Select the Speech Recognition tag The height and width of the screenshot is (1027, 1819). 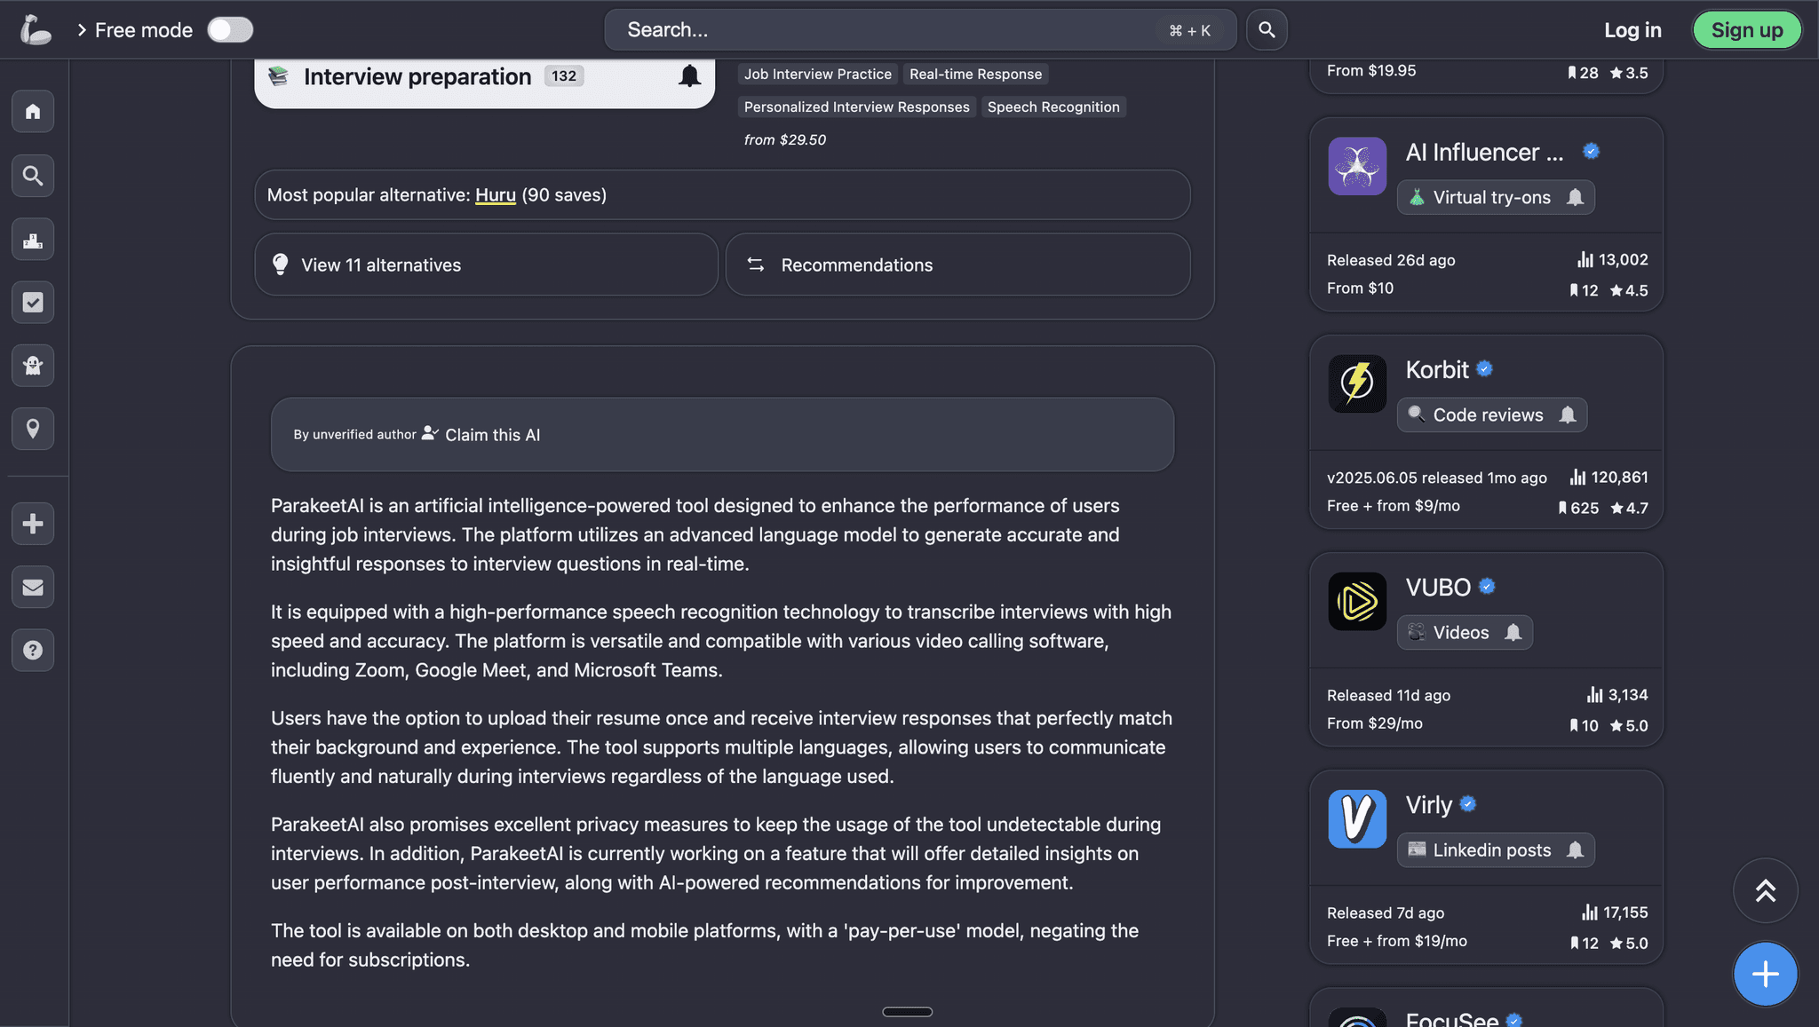[1053, 107]
